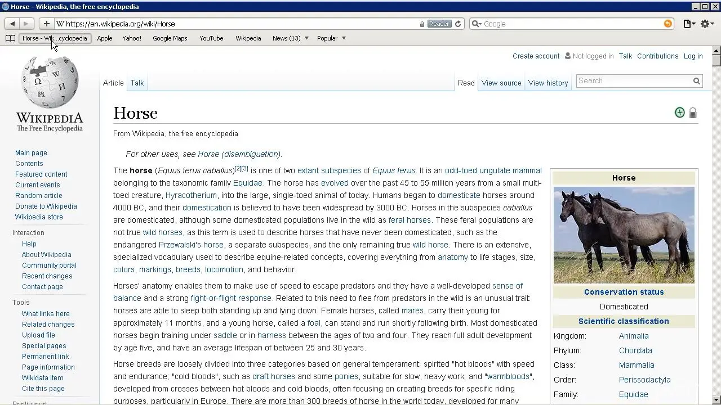The image size is (721, 405).
Task: Select Horse - Wikipedia bookmark bar tab
Action: coord(55,38)
